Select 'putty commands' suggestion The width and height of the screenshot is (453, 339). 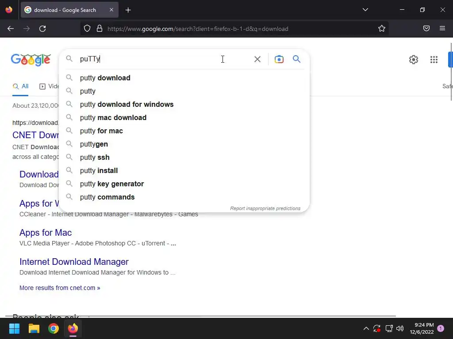point(184,197)
